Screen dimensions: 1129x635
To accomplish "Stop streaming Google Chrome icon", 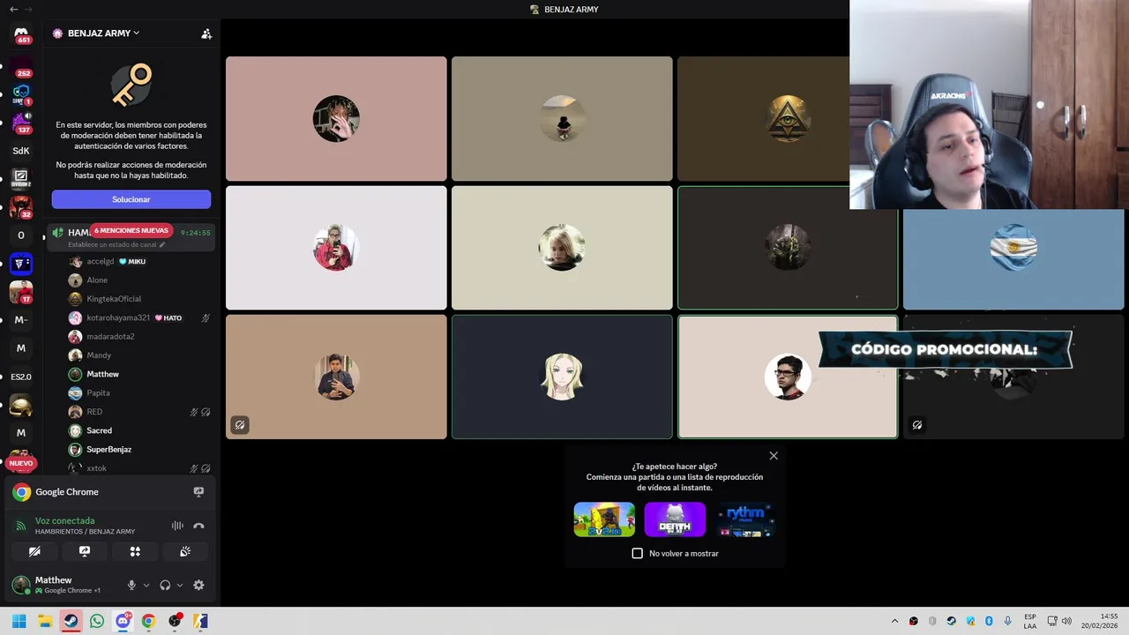I will (198, 492).
